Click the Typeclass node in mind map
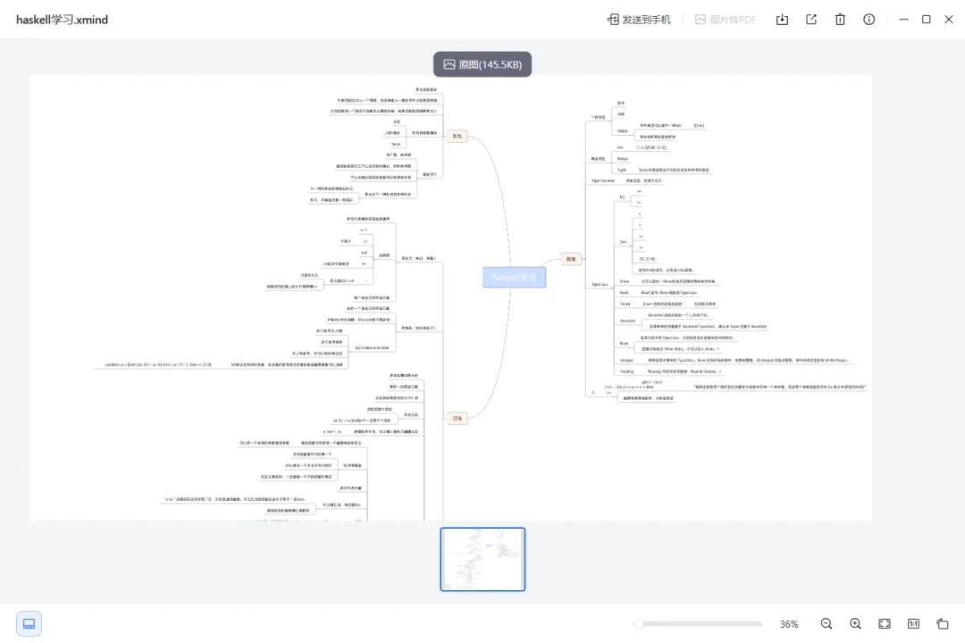This screenshot has width=965, height=643. 600,284
